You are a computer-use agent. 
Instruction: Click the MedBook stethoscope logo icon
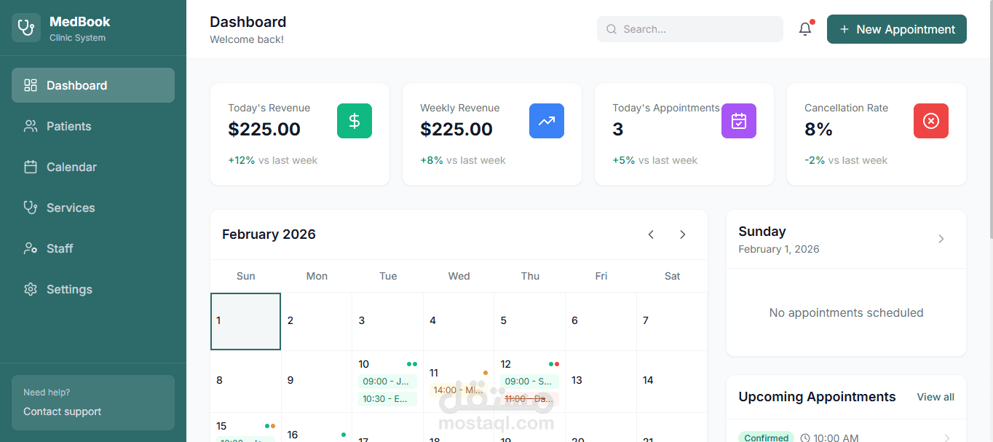[26, 28]
